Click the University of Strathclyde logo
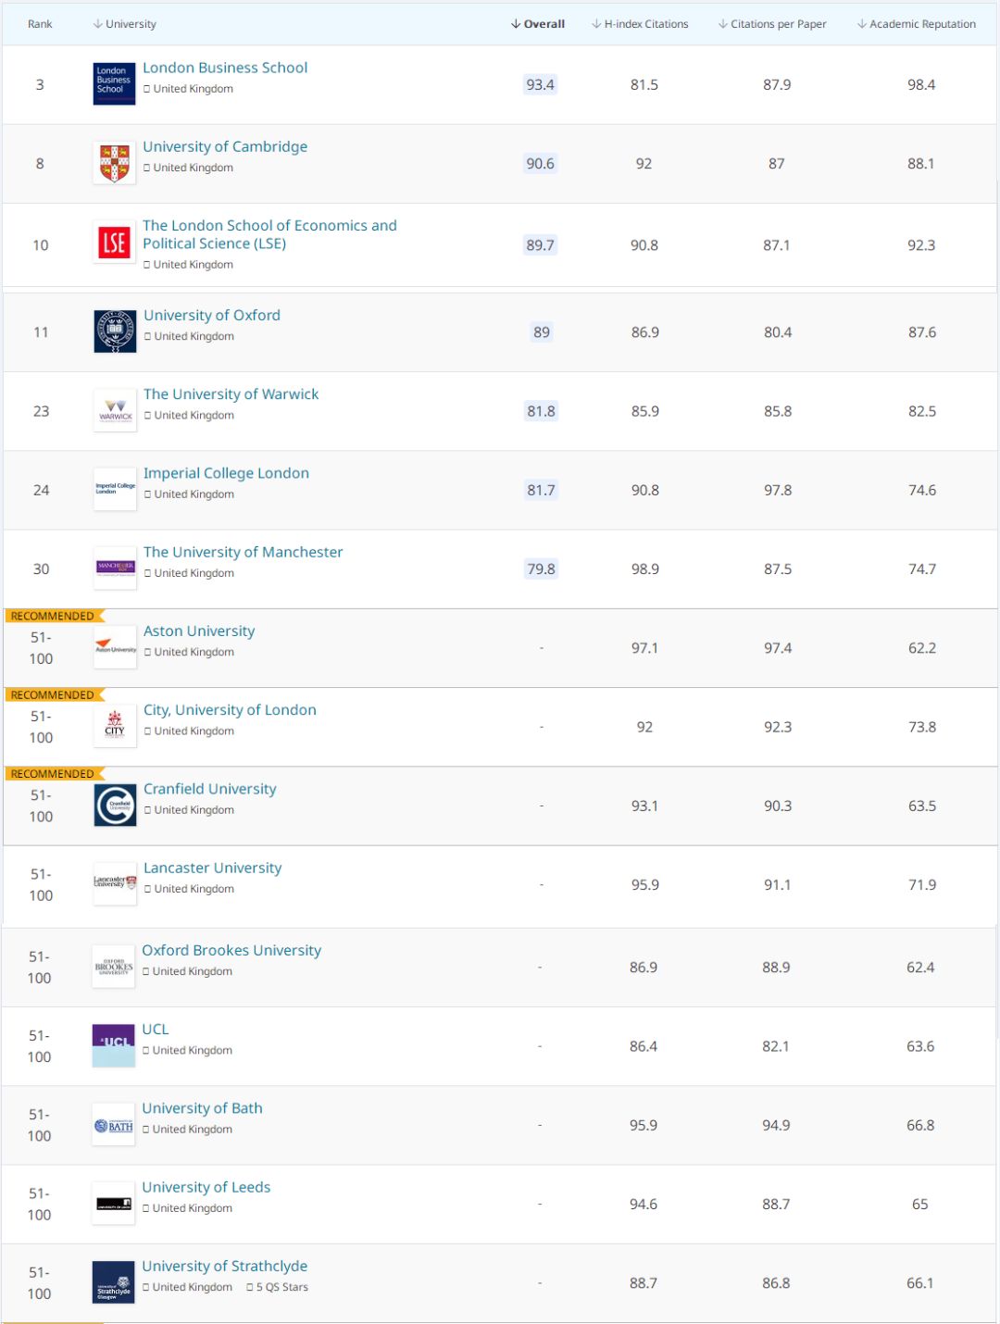 pos(114,1283)
